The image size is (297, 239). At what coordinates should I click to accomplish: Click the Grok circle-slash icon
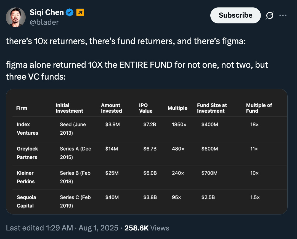point(270,16)
